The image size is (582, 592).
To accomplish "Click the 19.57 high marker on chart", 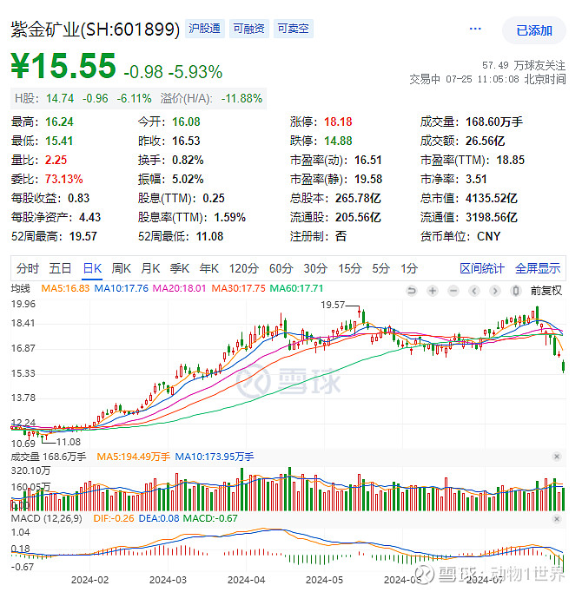I will (x=333, y=305).
